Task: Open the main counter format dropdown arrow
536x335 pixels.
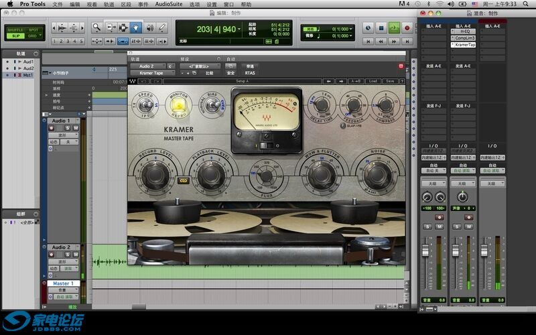Action: [239, 29]
